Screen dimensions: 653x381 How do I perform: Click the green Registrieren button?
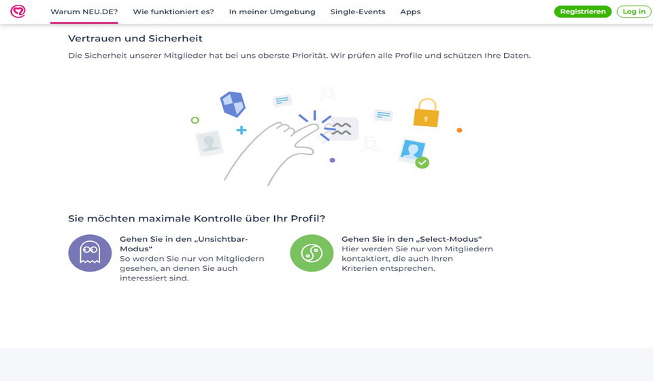tap(583, 12)
